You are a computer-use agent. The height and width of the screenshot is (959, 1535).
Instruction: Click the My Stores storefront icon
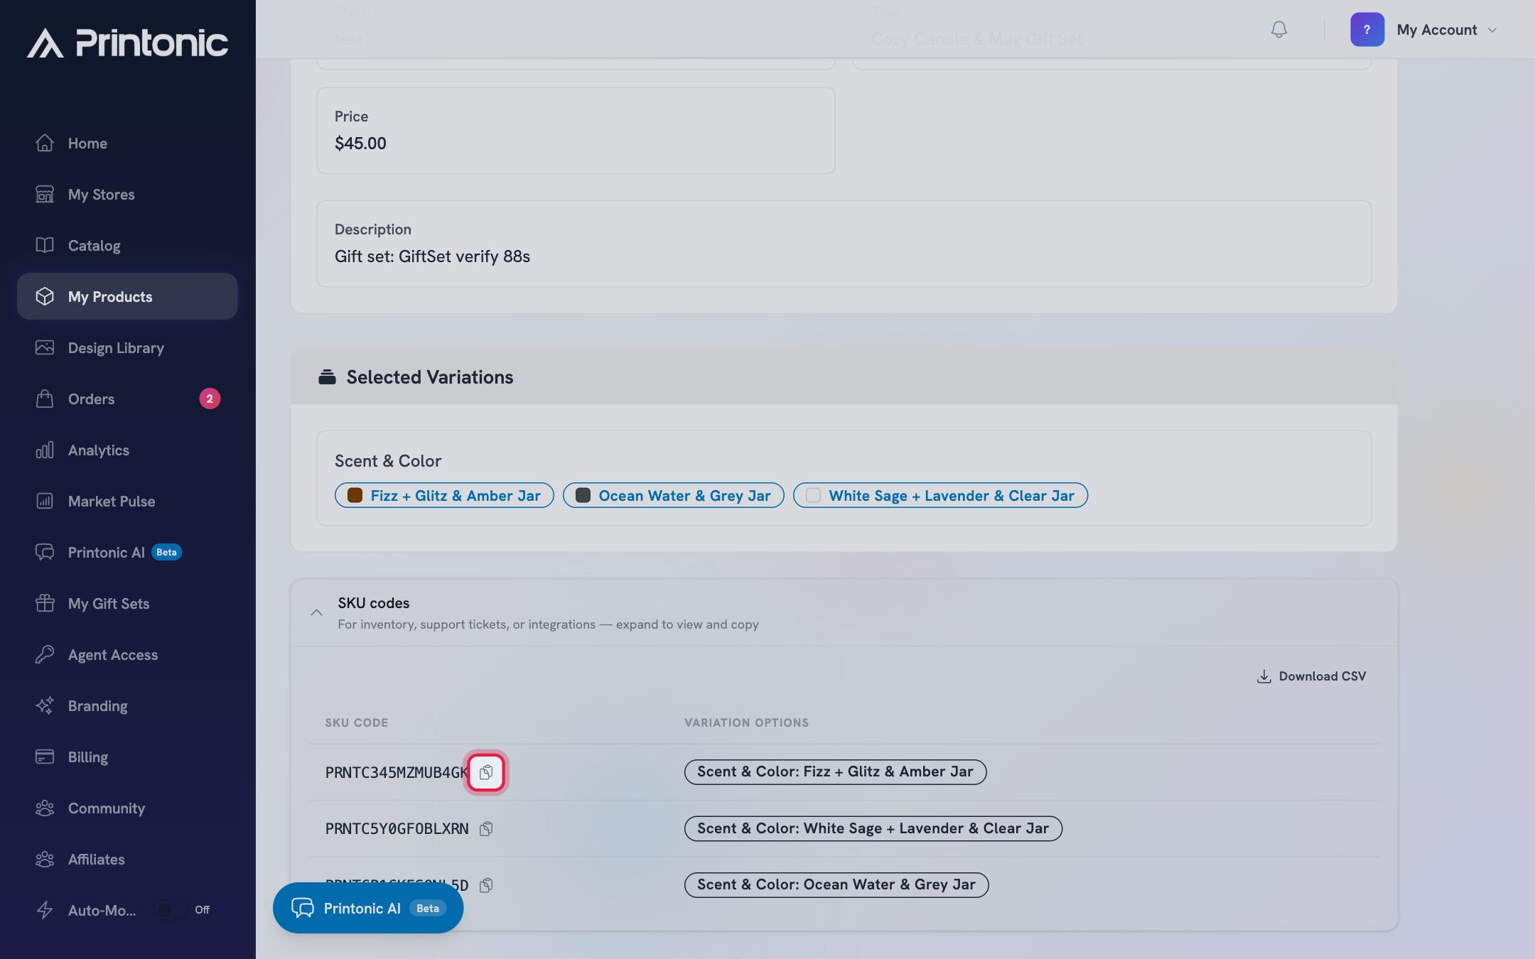tap(45, 195)
